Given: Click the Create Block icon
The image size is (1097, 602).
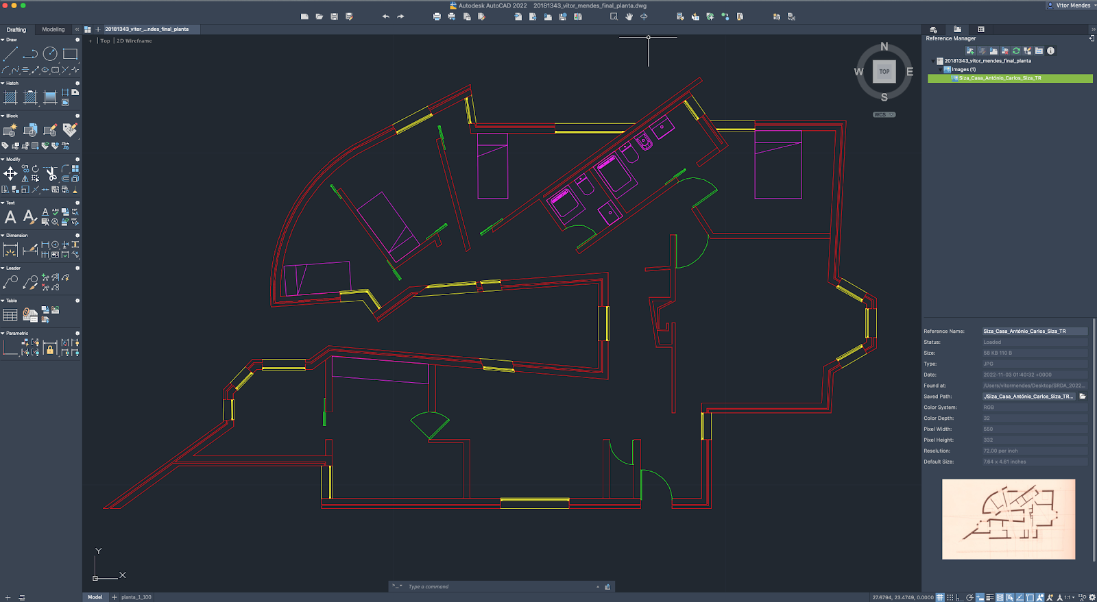Looking at the screenshot, I should point(10,130).
